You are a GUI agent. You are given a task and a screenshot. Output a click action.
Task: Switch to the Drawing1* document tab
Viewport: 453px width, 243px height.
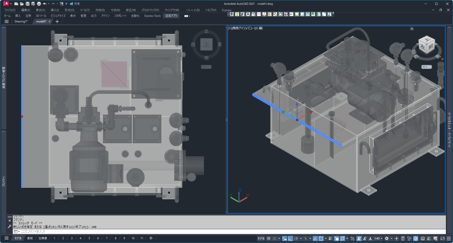click(21, 21)
